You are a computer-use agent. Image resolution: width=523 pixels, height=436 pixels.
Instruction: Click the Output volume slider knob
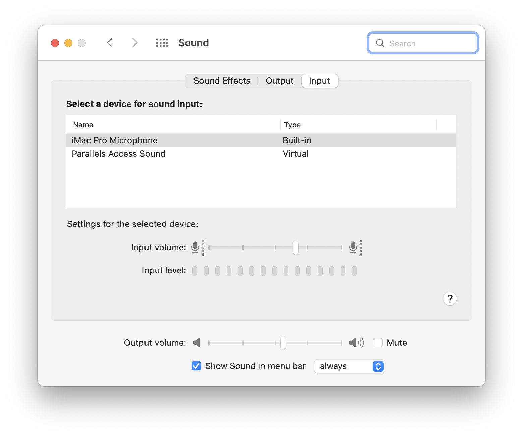pos(283,343)
